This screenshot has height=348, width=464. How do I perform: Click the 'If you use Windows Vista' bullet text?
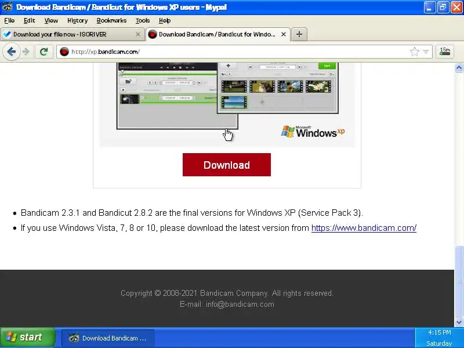click(219, 228)
